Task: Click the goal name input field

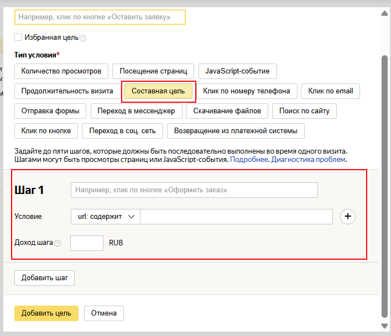Action: [100, 17]
